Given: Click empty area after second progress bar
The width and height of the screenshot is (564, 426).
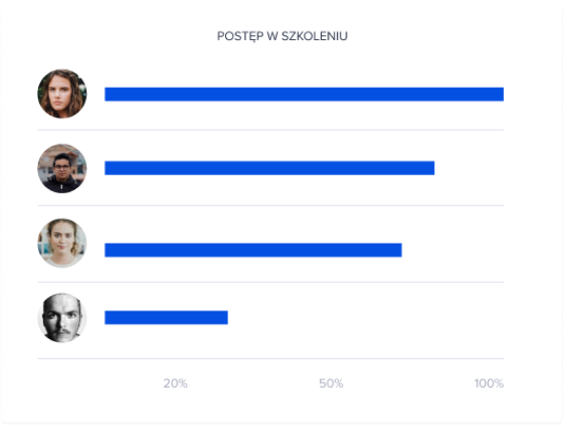Looking at the screenshot, I should 469,168.
